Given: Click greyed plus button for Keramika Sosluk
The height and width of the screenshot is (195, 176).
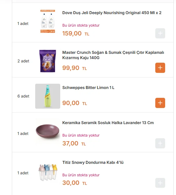Looking at the screenshot, I should tap(160, 143).
